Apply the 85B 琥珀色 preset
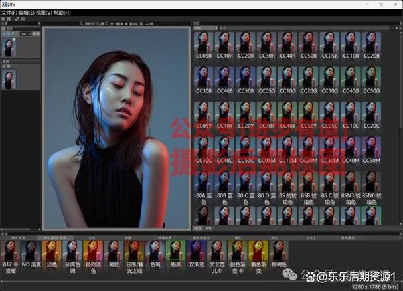This screenshot has height=291, width=403. 309,188
